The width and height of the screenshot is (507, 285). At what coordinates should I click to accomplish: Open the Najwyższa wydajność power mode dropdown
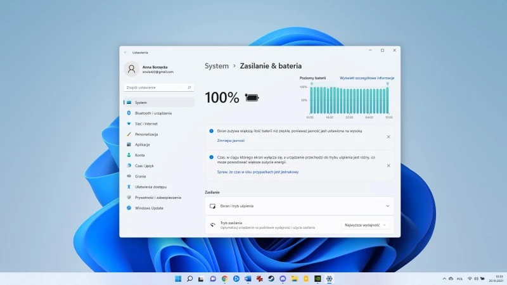(x=366, y=225)
